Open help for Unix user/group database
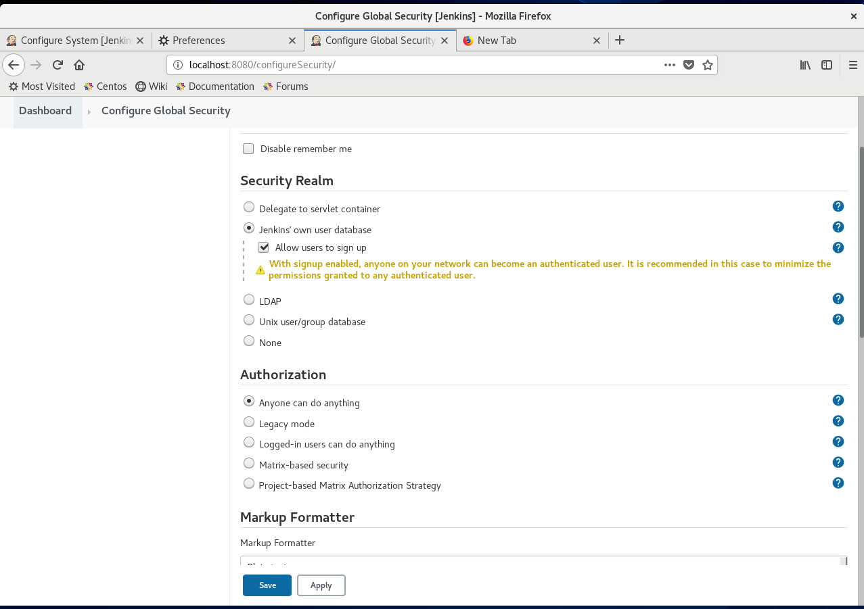The height and width of the screenshot is (609, 864). click(838, 319)
